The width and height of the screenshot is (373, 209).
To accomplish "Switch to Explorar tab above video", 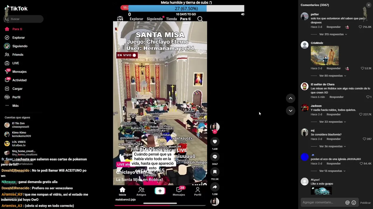I will click(x=136, y=19).
